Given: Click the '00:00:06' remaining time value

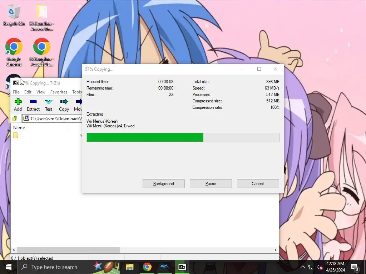Looking at the screenshot, I should [x=166, y=88].
